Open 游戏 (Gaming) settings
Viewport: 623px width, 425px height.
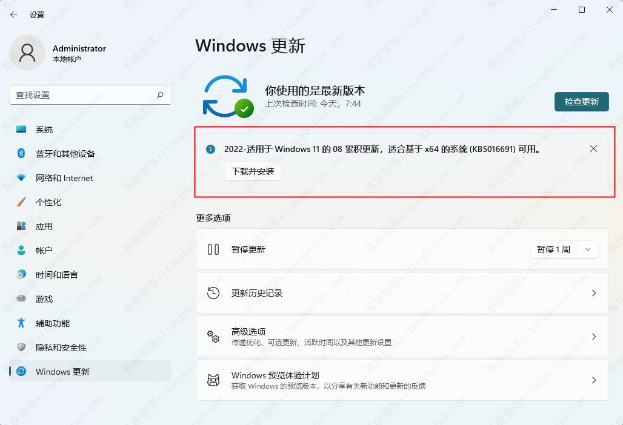tap(45, 298)
